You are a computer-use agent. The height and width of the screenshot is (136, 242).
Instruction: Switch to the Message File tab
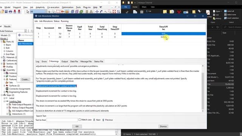tap(86, 61)
